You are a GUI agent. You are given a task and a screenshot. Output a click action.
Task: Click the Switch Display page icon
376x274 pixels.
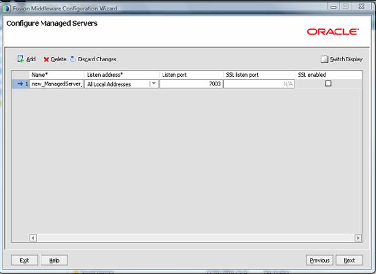324,59
